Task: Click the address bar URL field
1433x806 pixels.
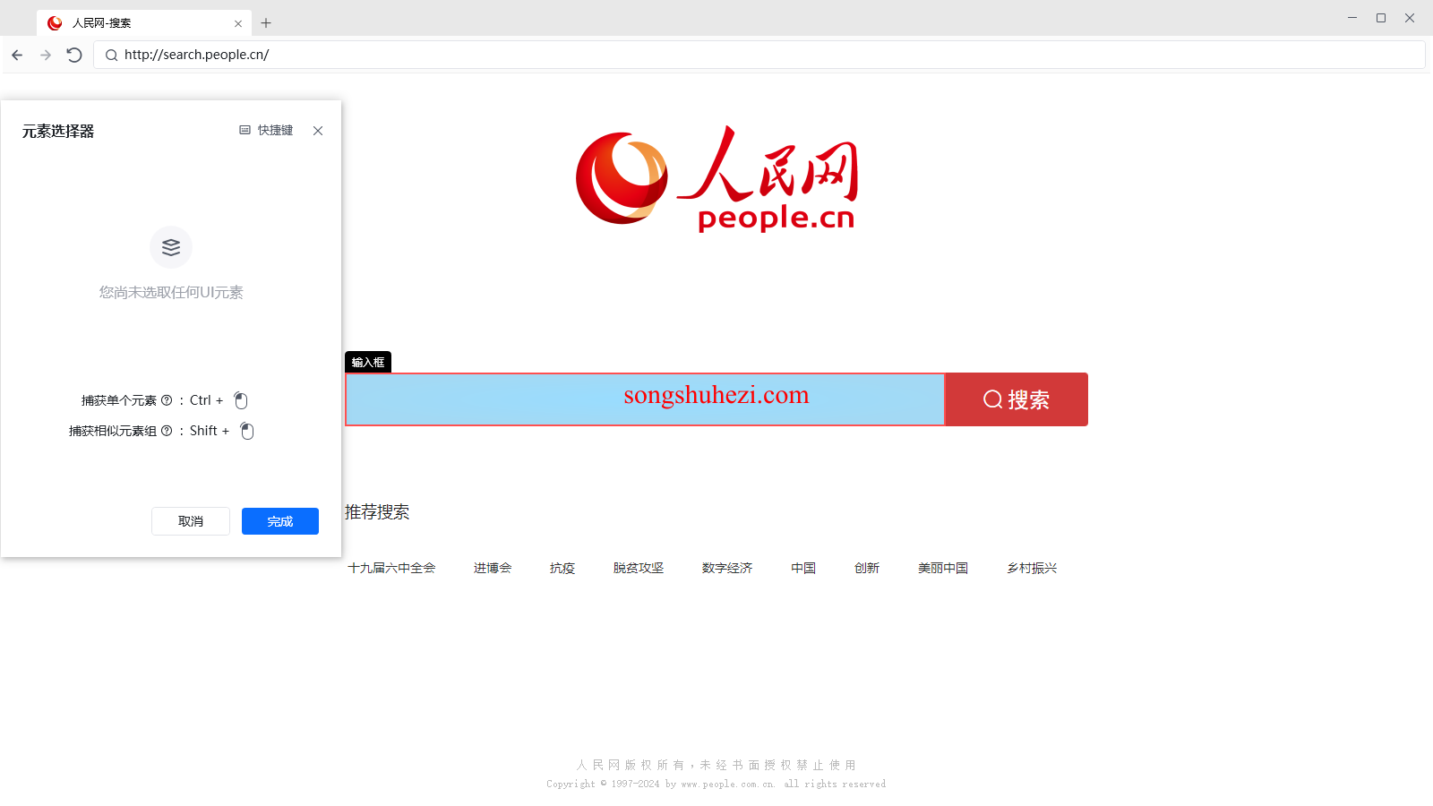Action: pyautogui.click(x=759, y=55)
